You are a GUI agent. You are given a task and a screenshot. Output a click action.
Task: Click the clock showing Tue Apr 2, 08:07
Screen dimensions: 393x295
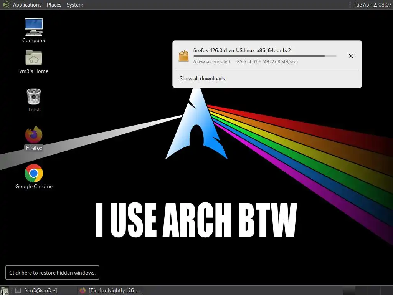[x=372, y=5]
